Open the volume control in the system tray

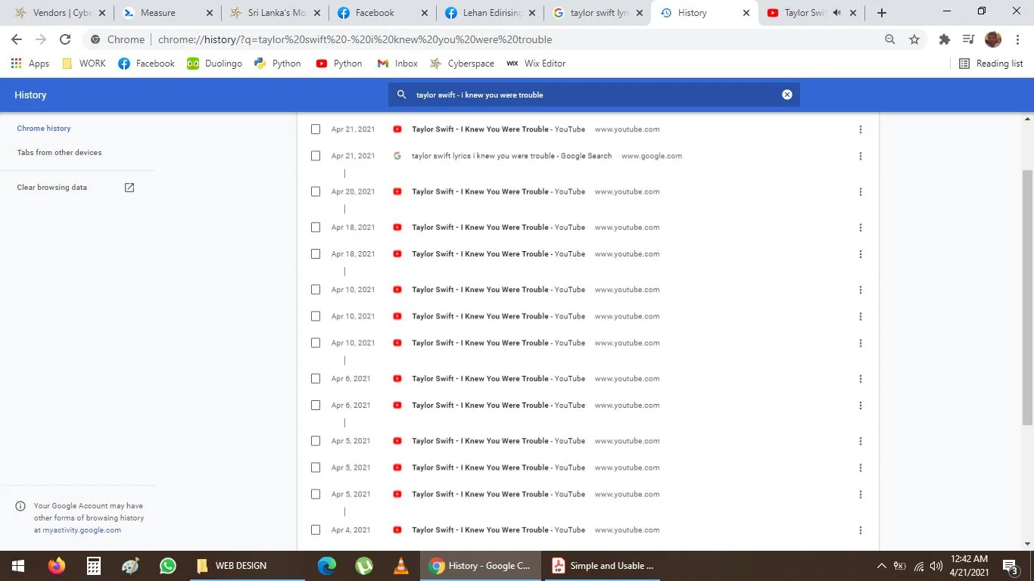[x=936, y=566]
